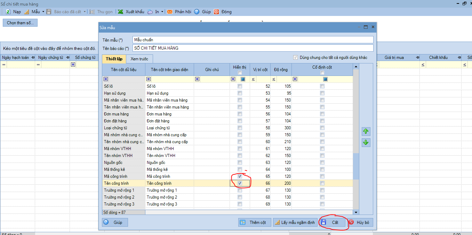This screenshot has height=235, width=472.
Task: Click the In printer icon
Action: click(x=150, y=12)
